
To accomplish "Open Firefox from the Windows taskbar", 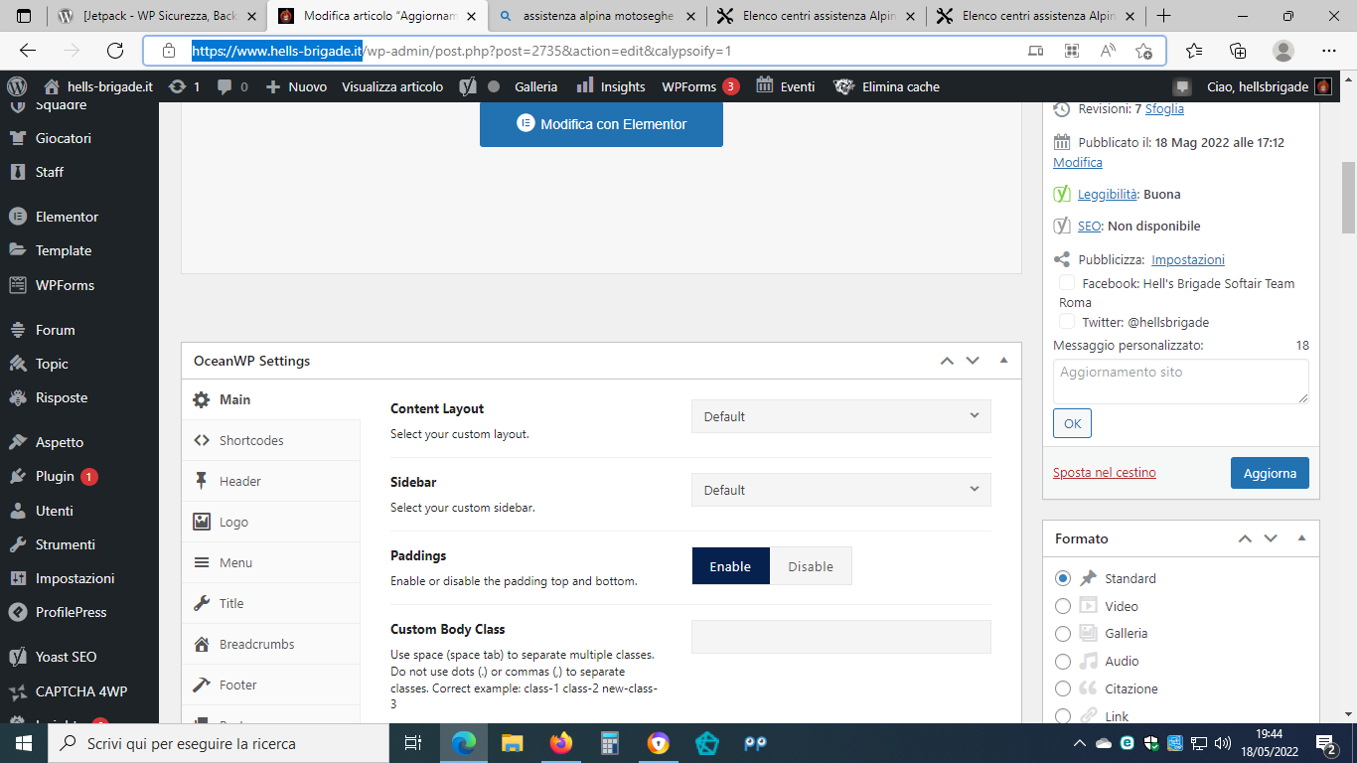I will pos(561,743).
